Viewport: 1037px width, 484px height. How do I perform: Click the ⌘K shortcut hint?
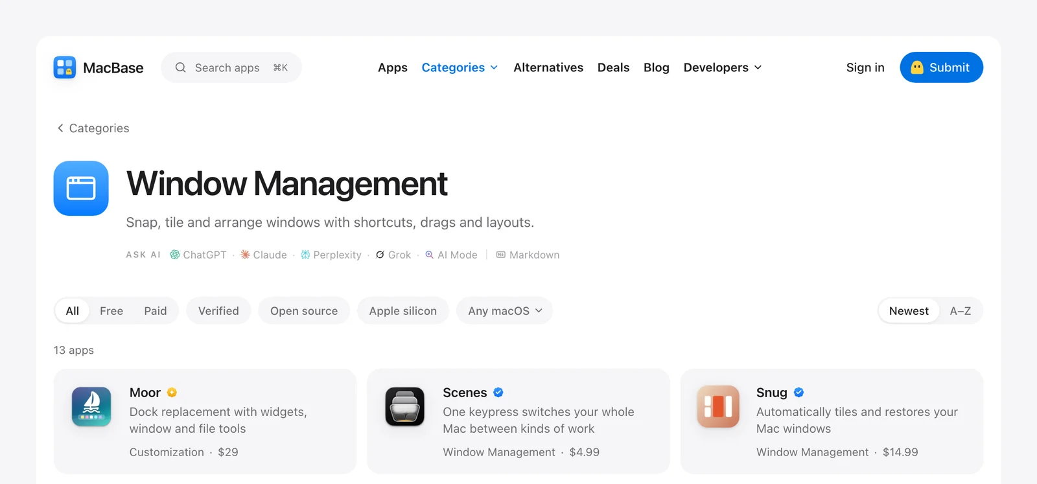[280, 67]
